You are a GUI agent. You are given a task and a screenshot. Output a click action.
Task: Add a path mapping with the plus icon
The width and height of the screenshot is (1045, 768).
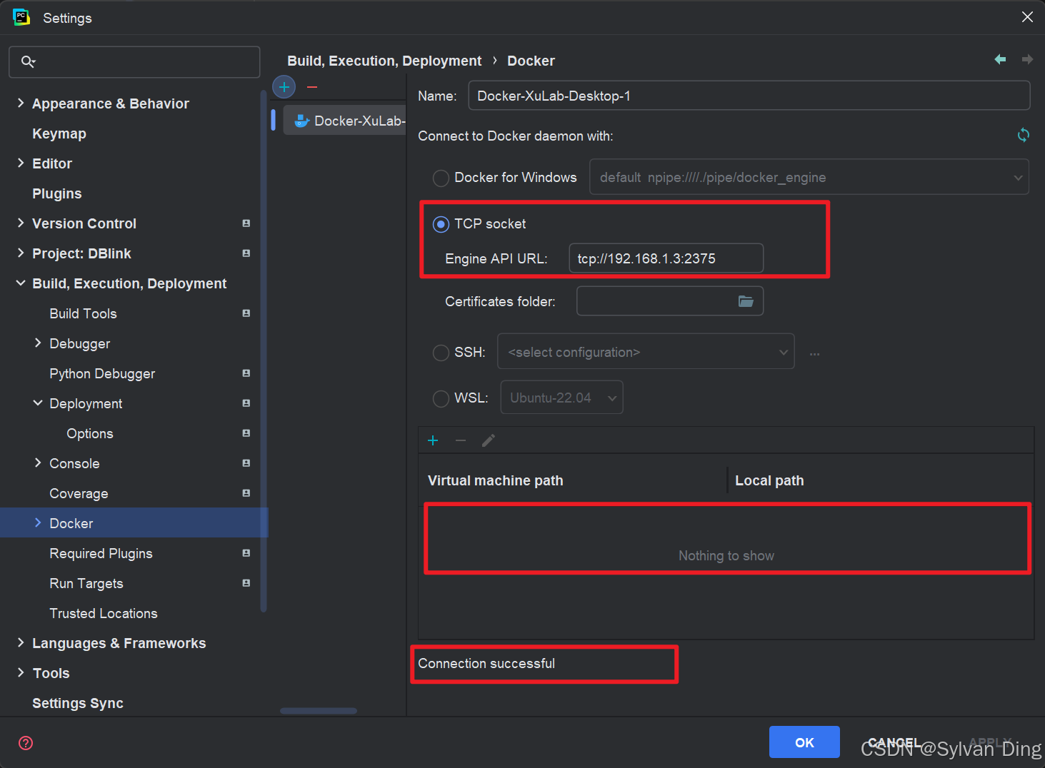coord(433,440)
